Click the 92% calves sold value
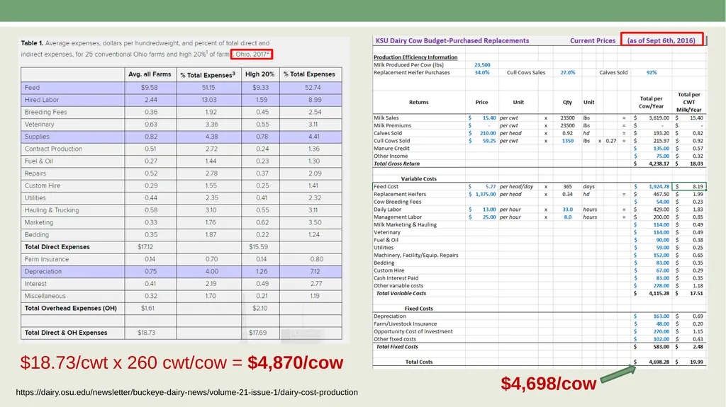This screenshot has height=407, width=726. coord(652,73)
